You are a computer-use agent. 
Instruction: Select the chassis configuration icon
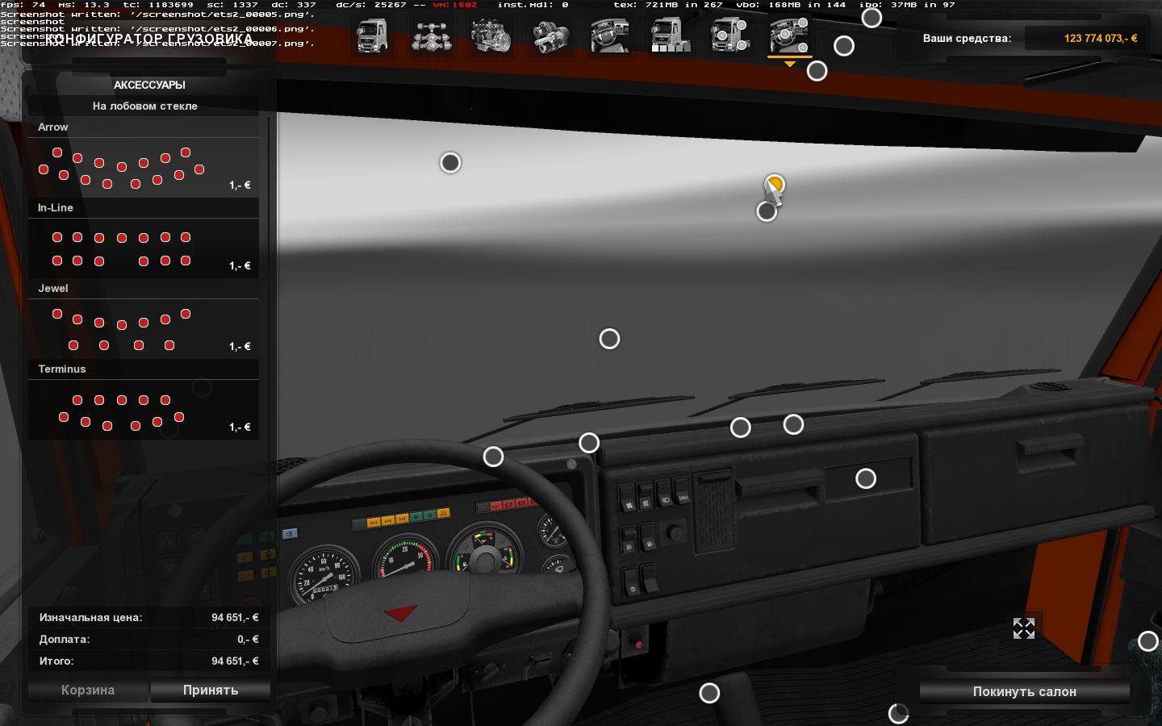pyautogui.click(x=432, y=36)
